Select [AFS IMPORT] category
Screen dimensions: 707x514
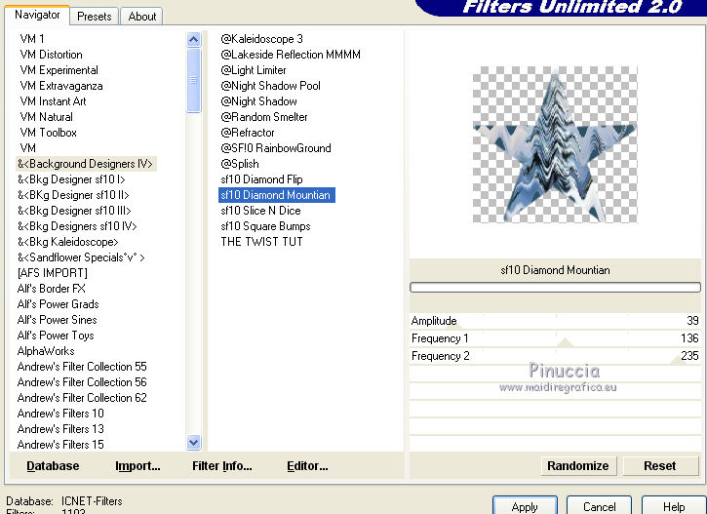coord(53,273)
